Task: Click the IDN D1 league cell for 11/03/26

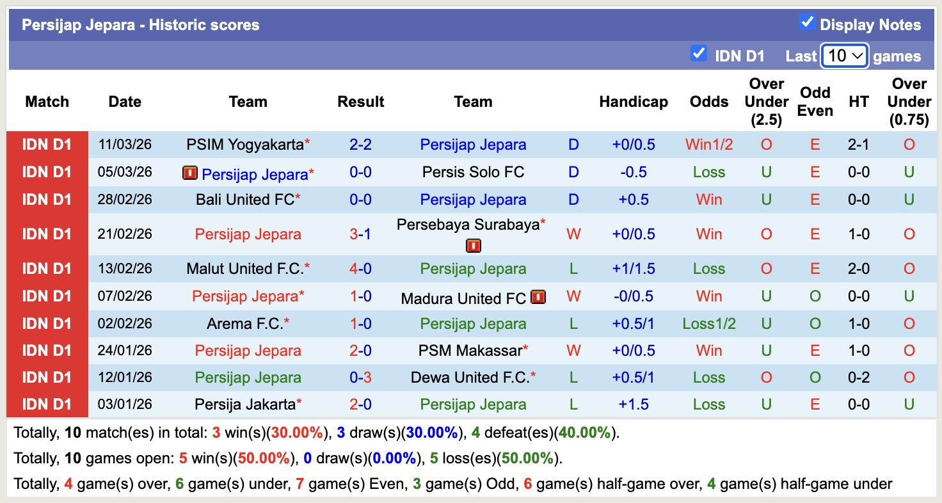Action: (x=47, y=145)
